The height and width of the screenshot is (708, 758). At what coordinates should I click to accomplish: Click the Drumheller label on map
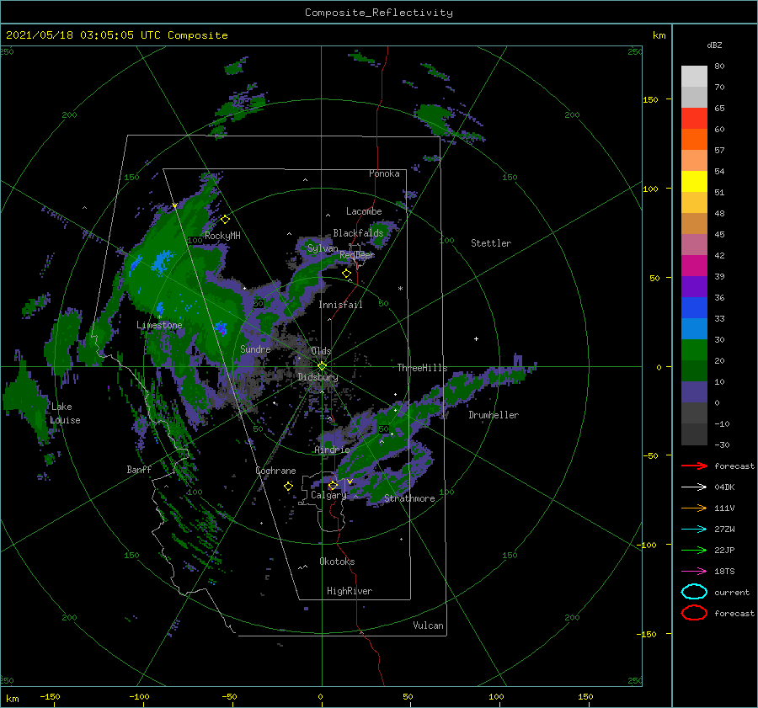point(494,415)
